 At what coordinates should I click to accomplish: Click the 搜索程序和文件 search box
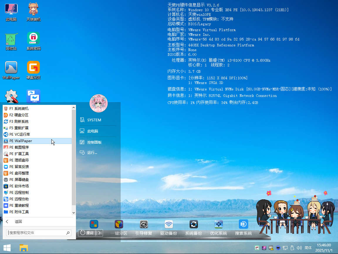(x=36, y=233)
